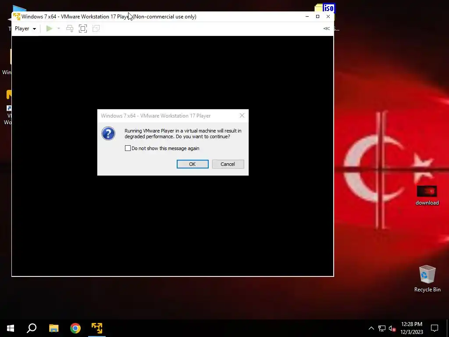Show hidden system tray icons

[371, 328]
